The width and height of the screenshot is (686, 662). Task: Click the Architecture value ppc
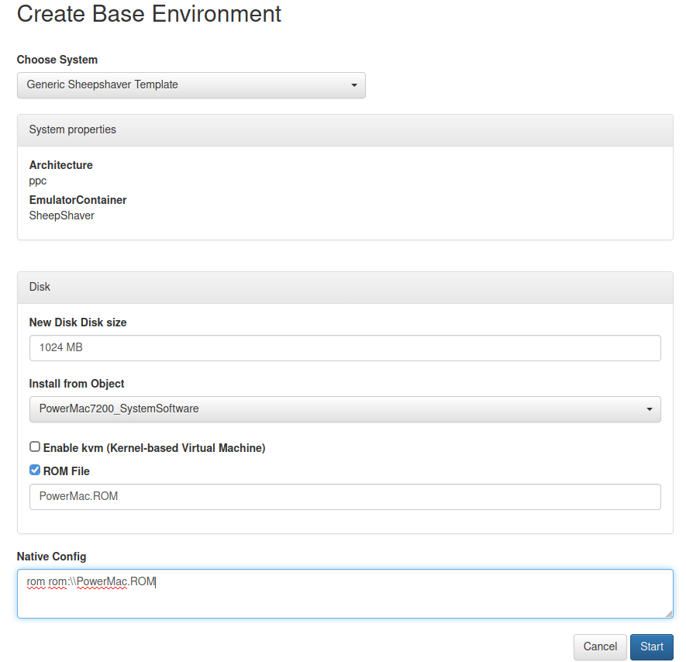click(38, 181)
